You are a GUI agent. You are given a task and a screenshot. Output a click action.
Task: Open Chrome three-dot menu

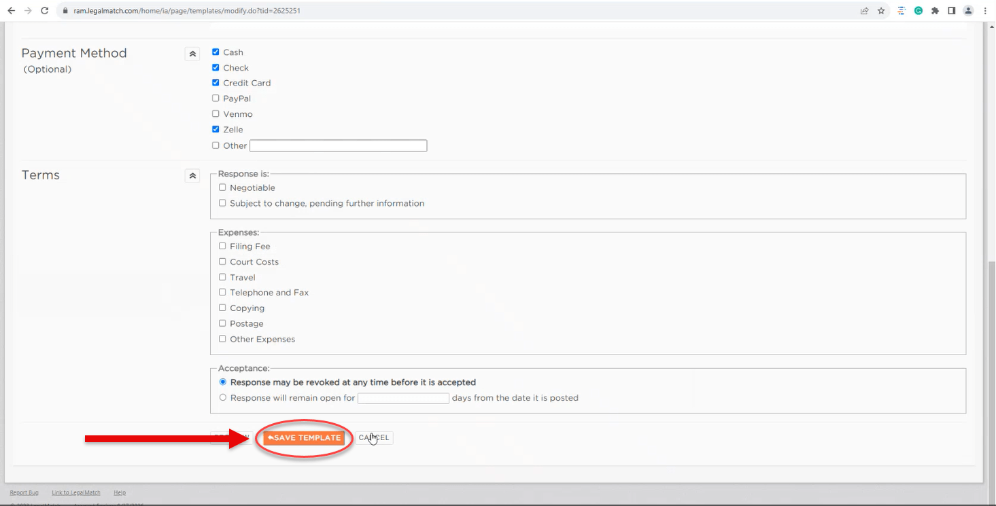click(x=985, y=11)
